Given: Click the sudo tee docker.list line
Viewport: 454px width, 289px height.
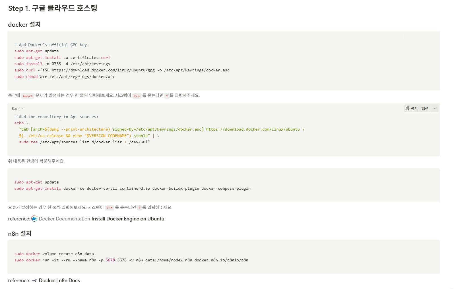Looking at the screenshot, I should (84, 142).
